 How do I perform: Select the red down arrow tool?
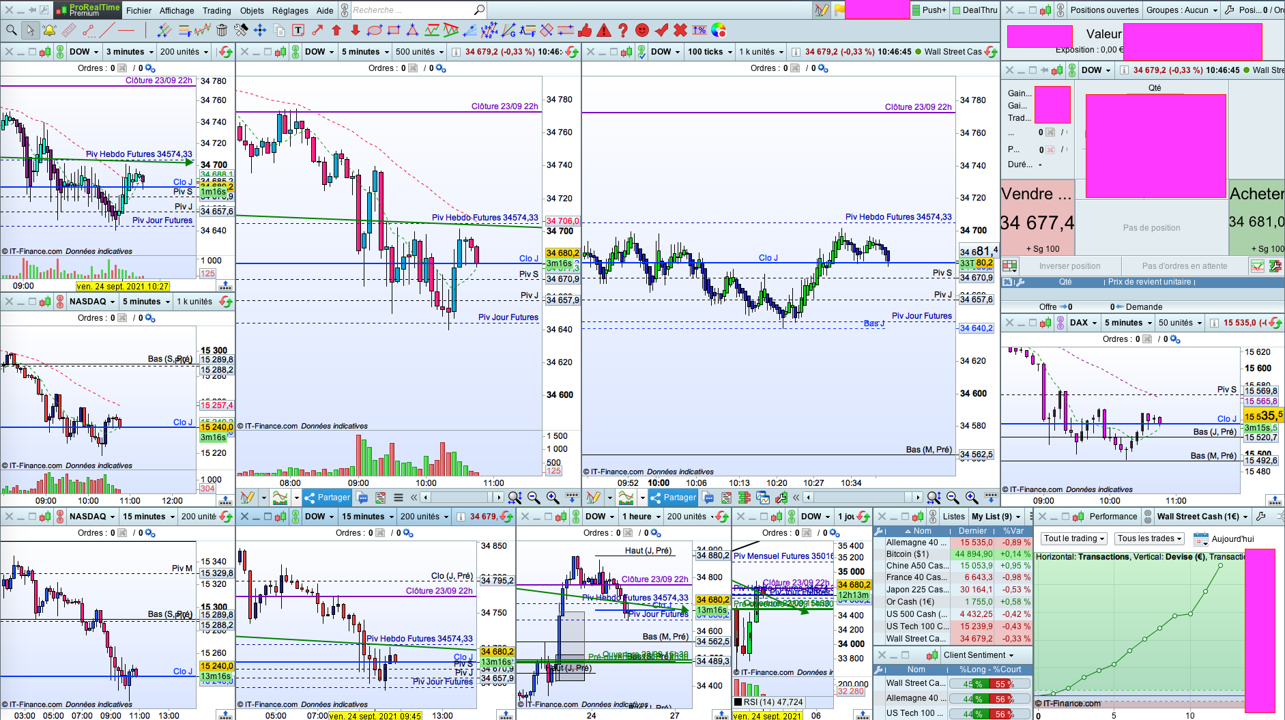tap(356, 30)
